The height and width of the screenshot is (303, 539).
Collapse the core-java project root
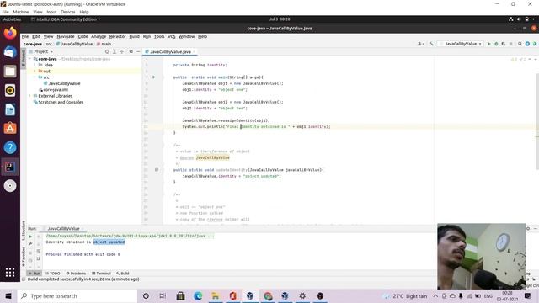(x=30, y=59)
